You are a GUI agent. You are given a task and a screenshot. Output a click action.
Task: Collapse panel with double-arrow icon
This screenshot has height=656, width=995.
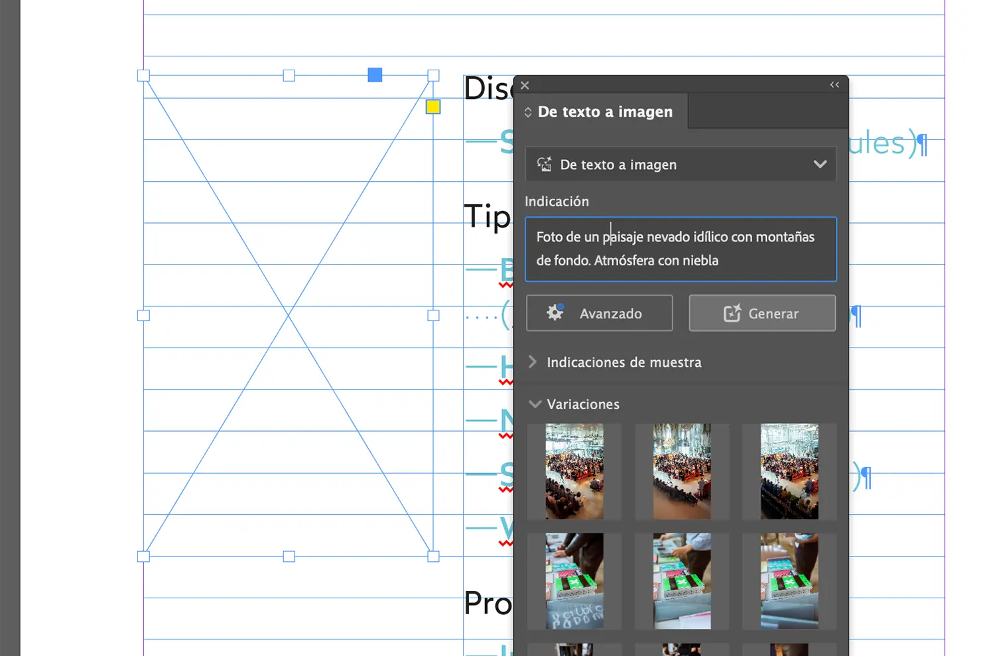coord(834,85)
